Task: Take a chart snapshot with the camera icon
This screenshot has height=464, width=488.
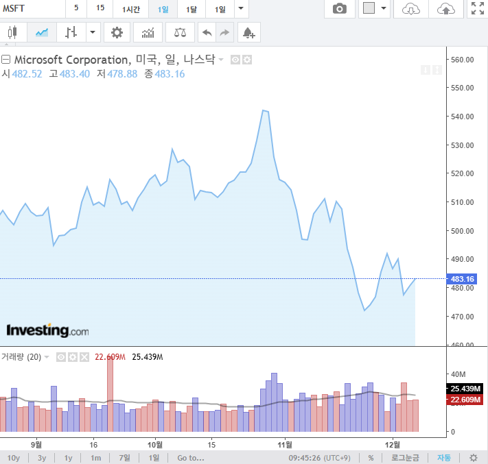Action: (x=339, y=9)
